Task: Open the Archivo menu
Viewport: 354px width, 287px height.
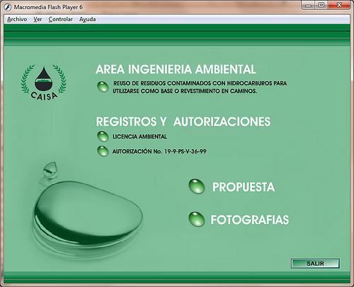Action: point(17,19)
